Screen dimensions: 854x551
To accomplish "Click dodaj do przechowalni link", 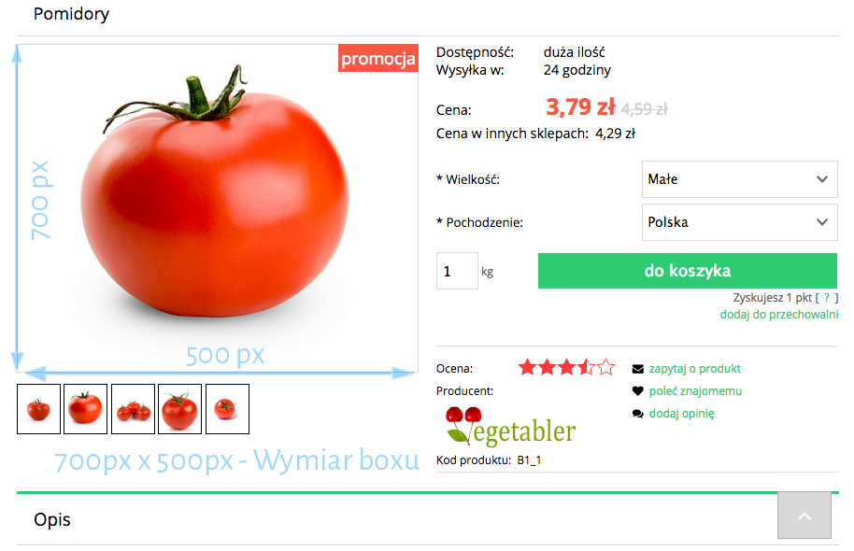I will click(x=779, y=314).
